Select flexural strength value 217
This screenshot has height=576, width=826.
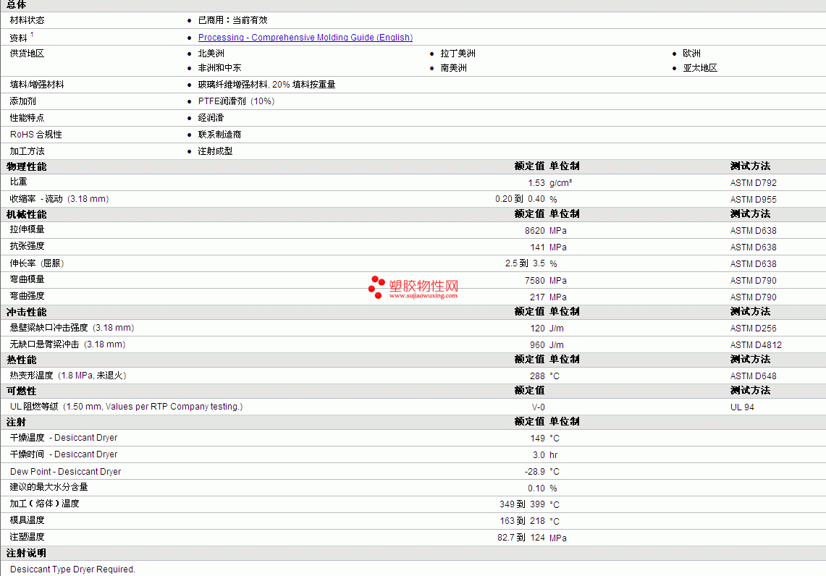point(537,297)
